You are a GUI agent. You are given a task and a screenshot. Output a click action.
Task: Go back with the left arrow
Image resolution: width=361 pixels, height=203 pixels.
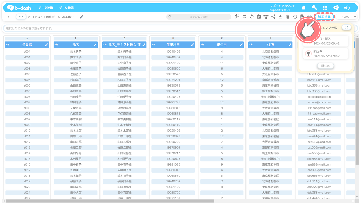9,17
